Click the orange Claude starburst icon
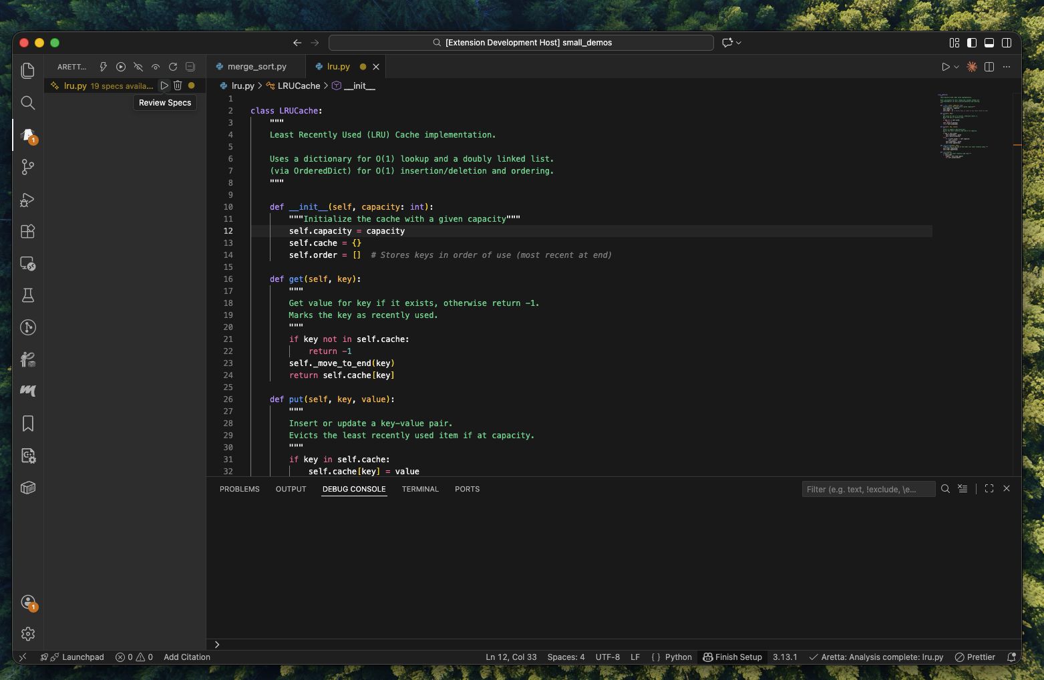 click(972, 67)
